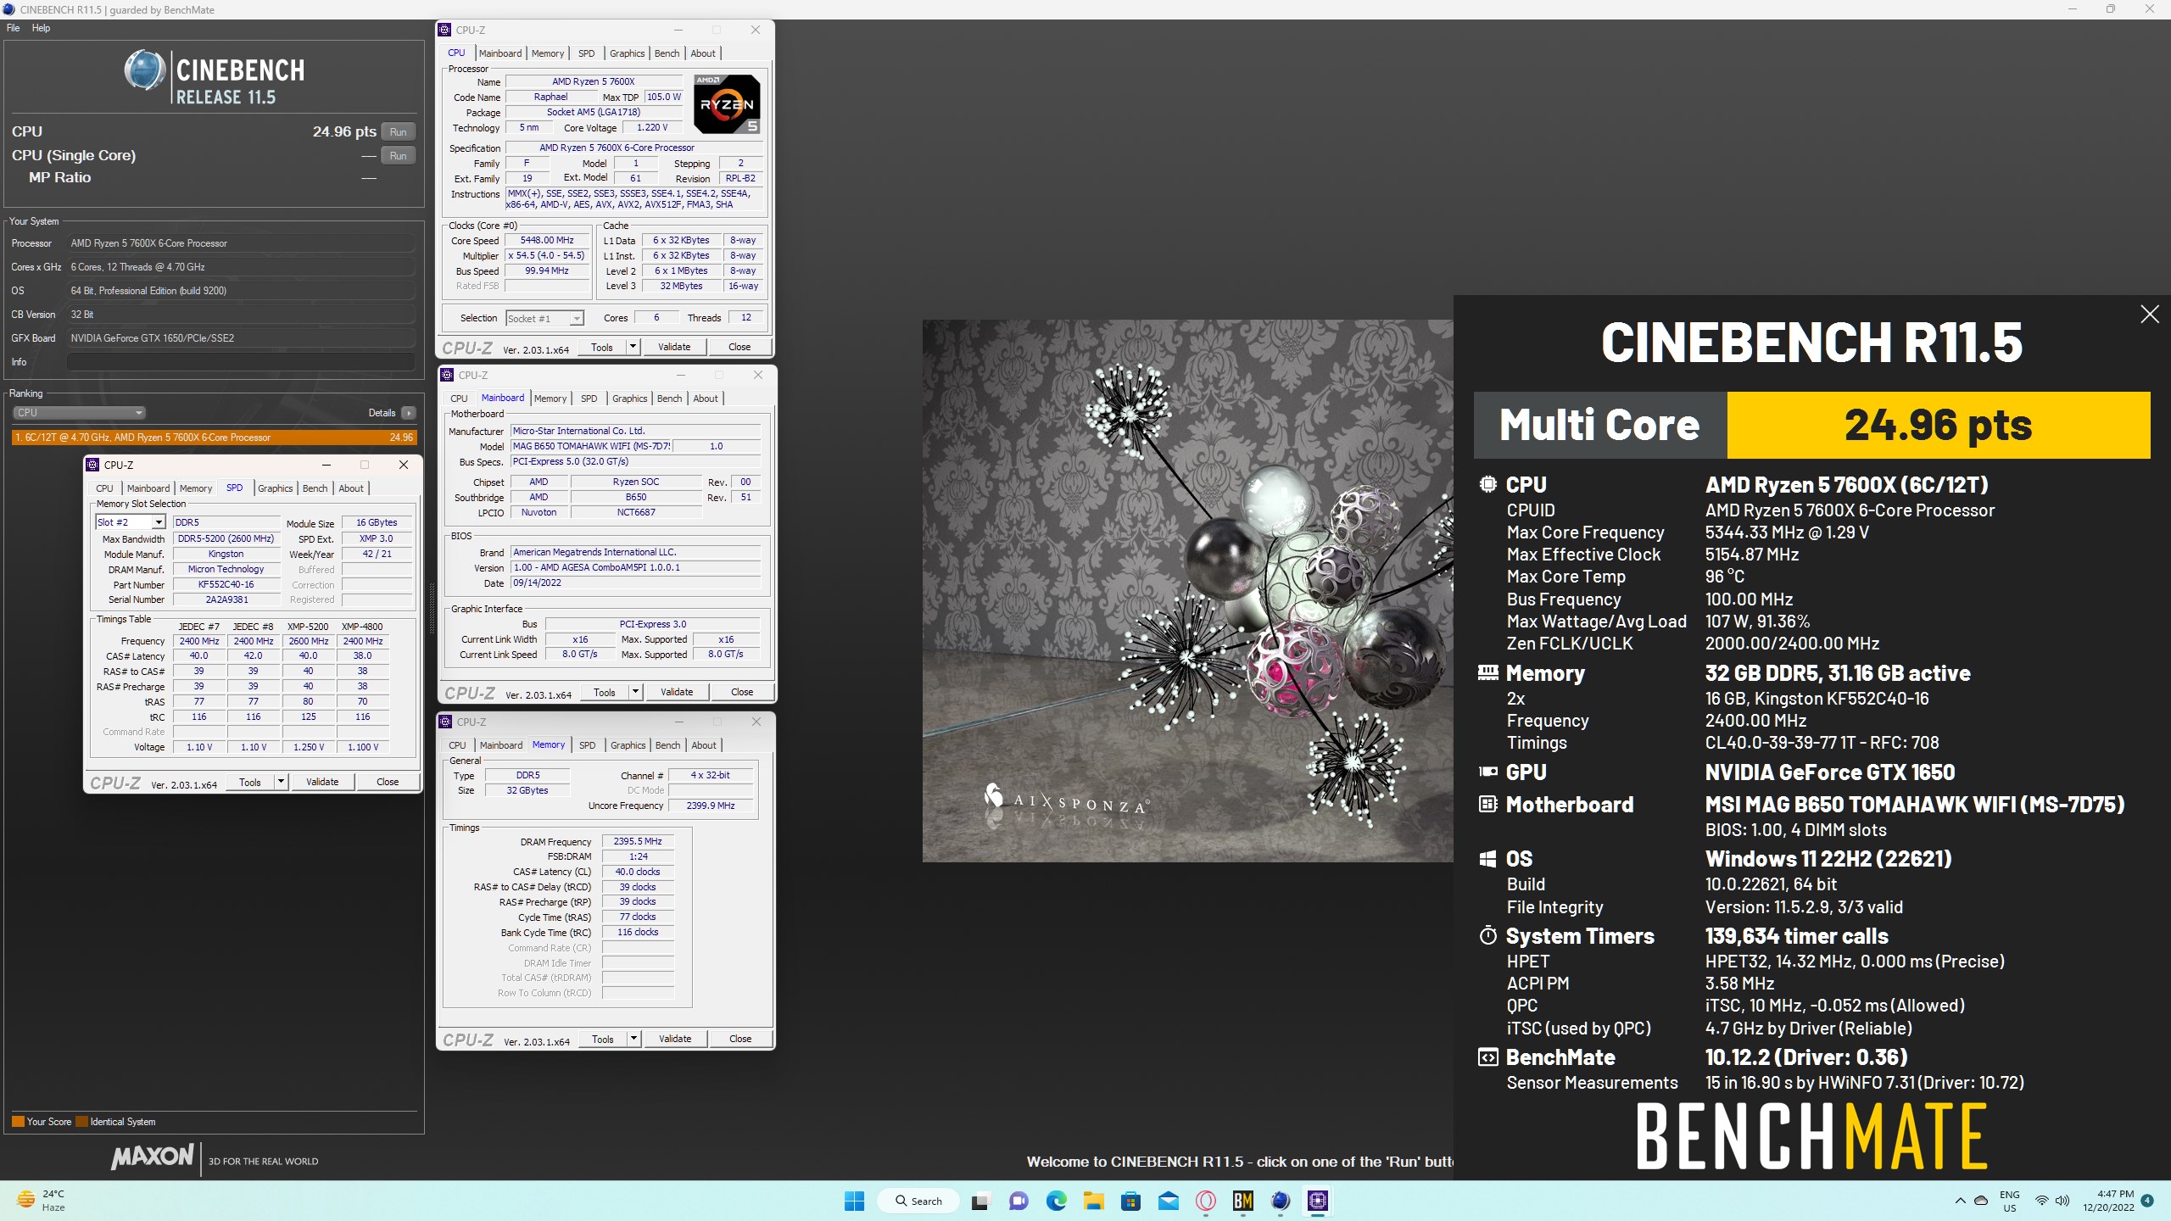Switch to Memory tab in Mainboard CPU-Z window
The image size is (2171, 1221).
pyautogui.click(x=550, y=399)
